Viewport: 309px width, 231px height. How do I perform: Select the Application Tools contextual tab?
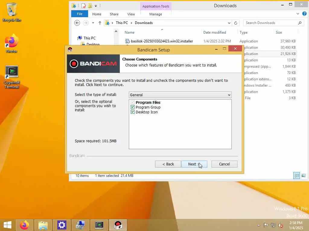tap(156, 6)
